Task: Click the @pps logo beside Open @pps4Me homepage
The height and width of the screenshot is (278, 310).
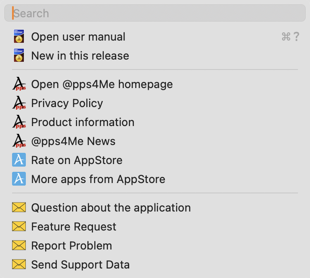Action: (19, 84)
